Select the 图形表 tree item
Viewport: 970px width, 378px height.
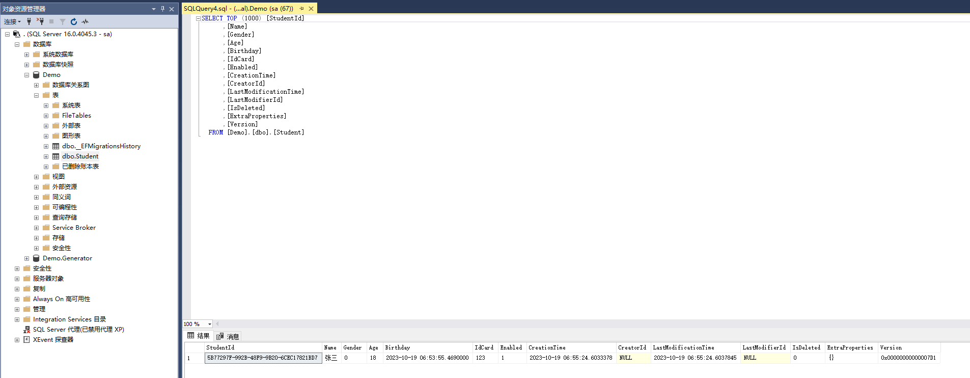click(x=71, y=136)
